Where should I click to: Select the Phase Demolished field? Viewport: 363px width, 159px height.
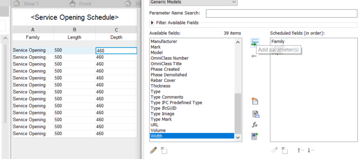click(x=169, y=75)
